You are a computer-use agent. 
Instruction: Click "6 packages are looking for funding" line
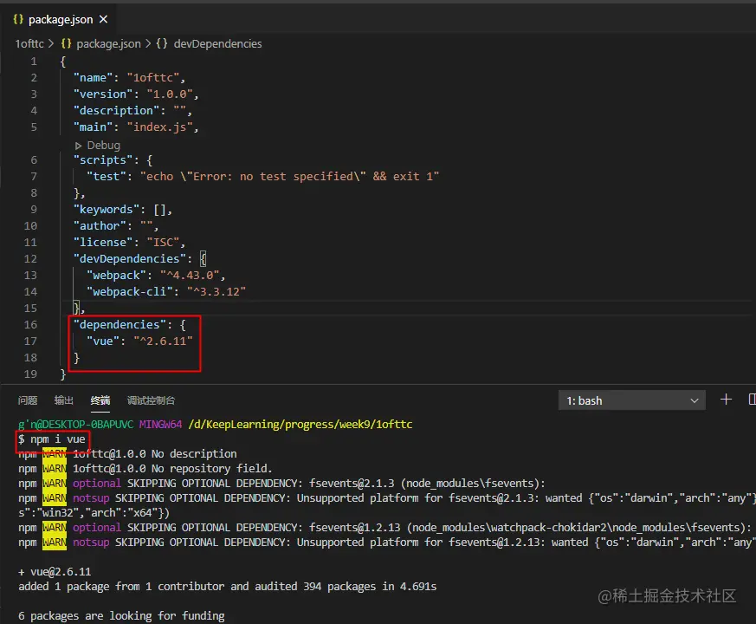[x=121, y=616]
